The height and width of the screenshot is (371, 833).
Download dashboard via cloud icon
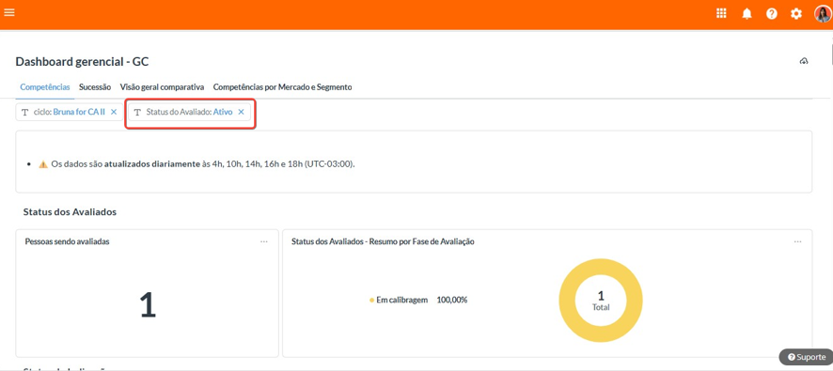point(804,61)
